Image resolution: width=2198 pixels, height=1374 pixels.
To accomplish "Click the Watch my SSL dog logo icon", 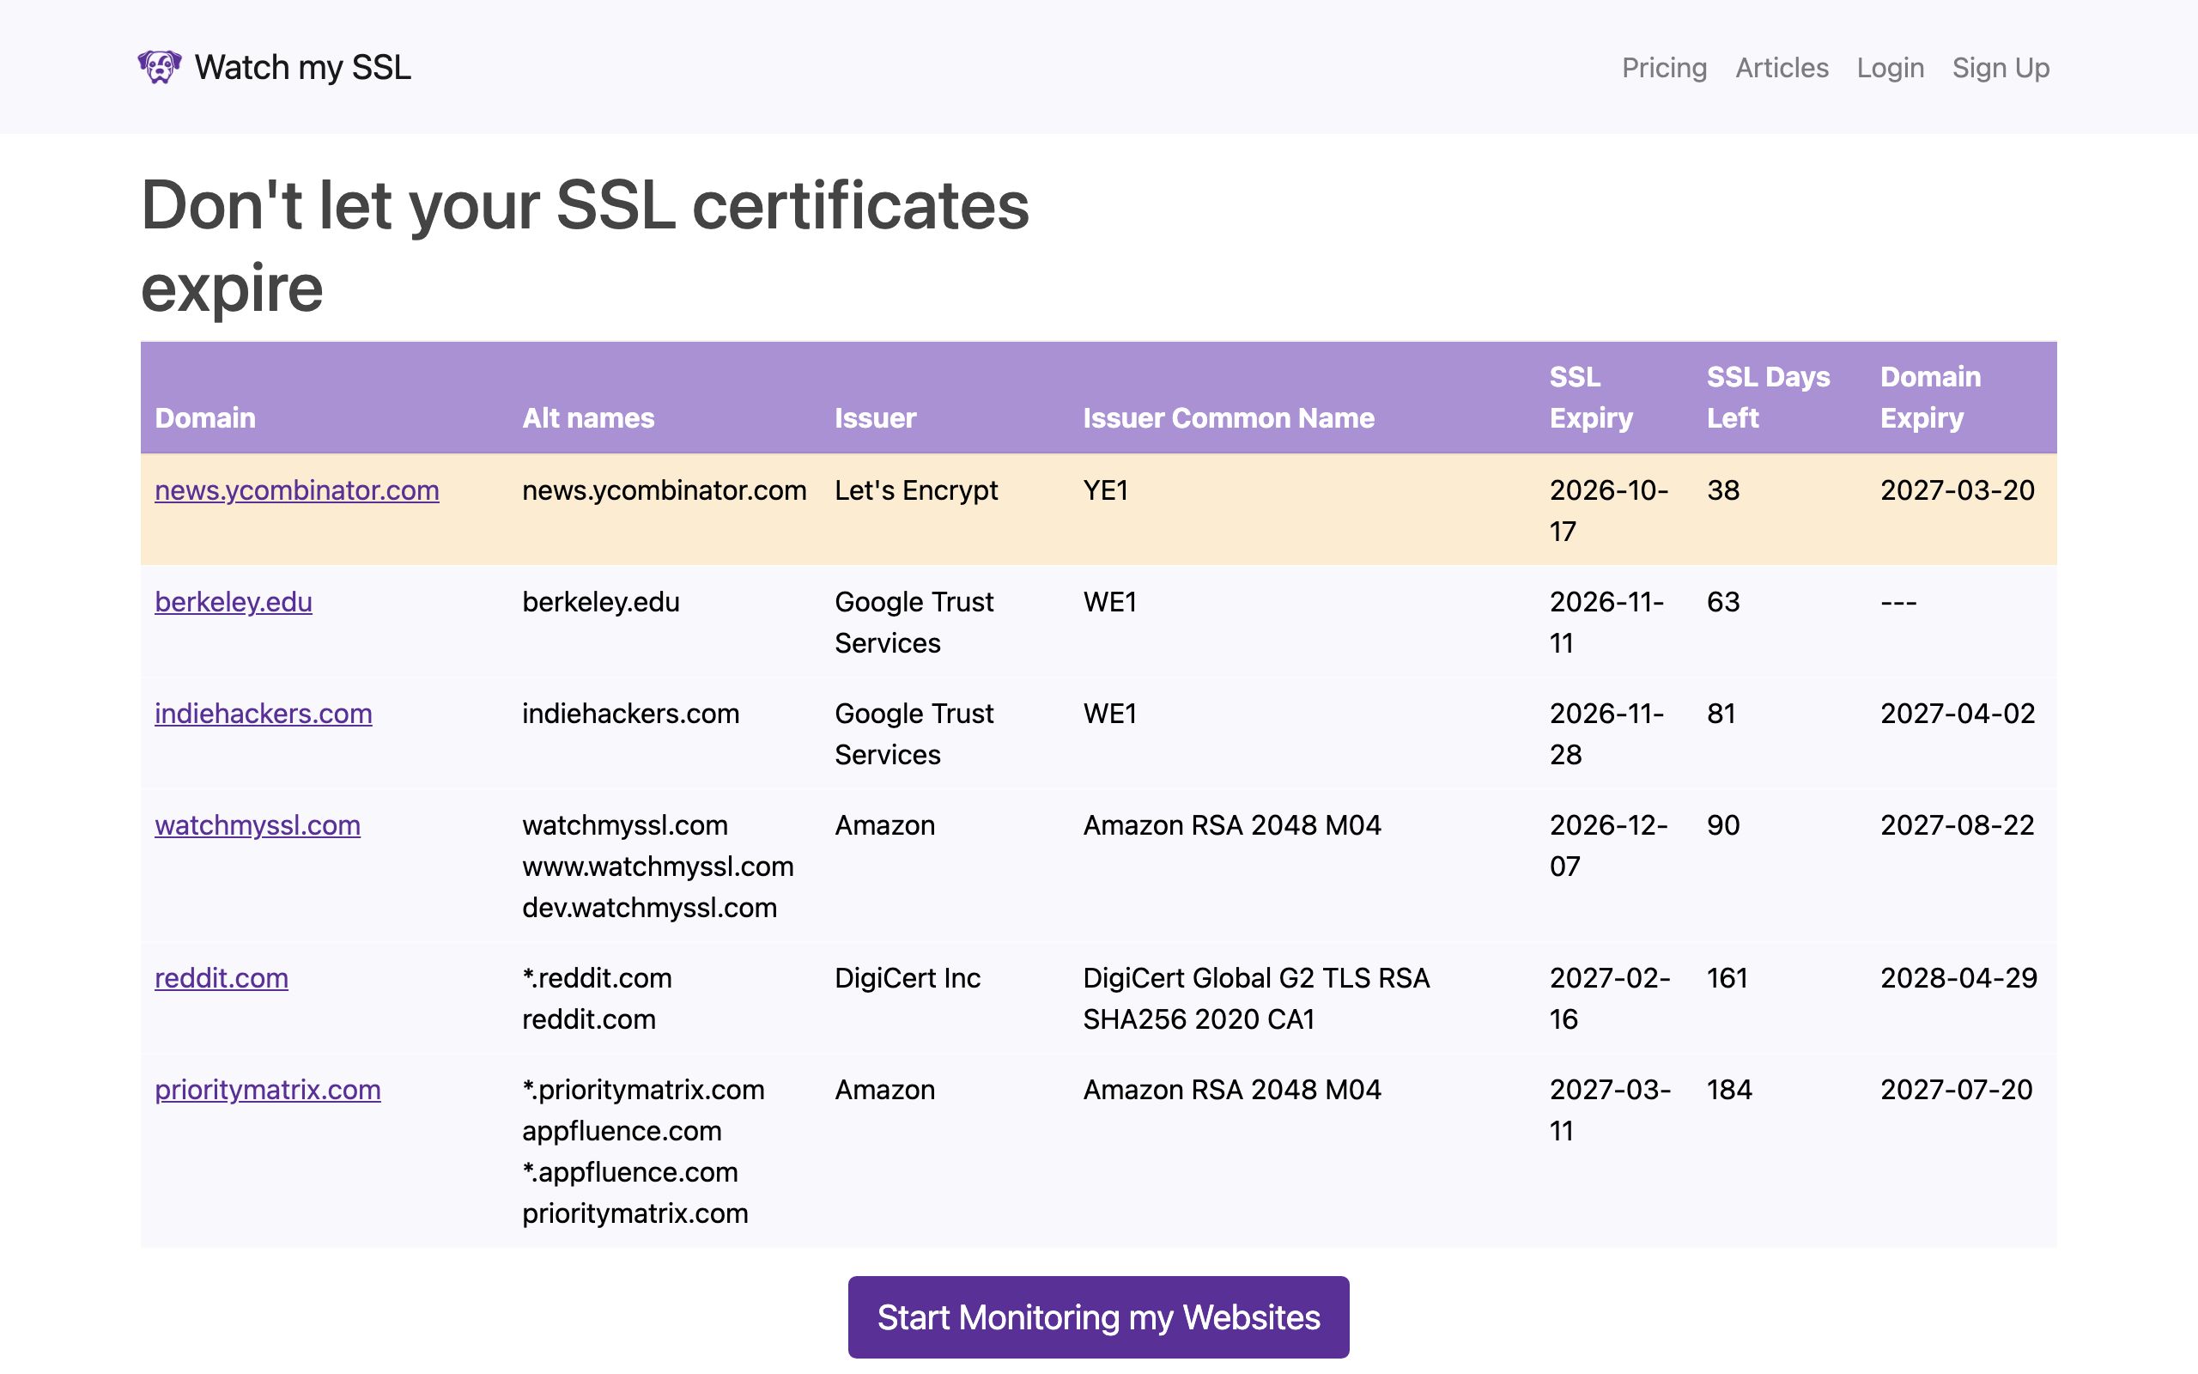I will (160, 67).
